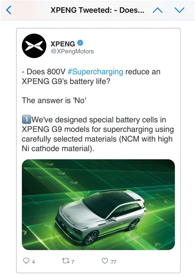Jump to previous message with up arrow
Image resolution: width=195 pixels, height=279 pixels.
point(158,10)
